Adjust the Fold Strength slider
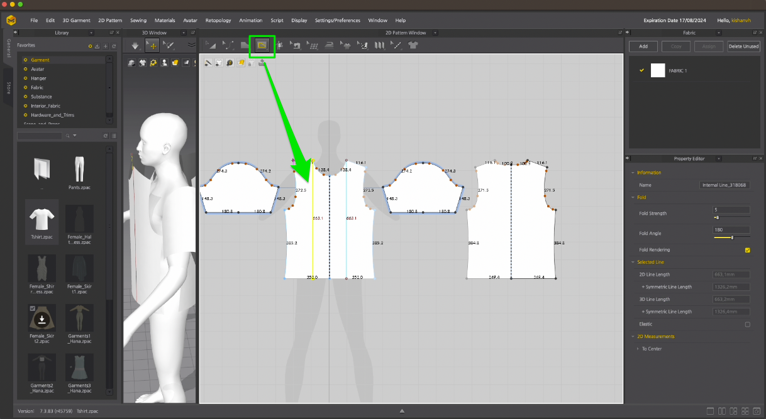Image resolution: width=766 pixels, height=419 pixels. [x=731, y=217]
